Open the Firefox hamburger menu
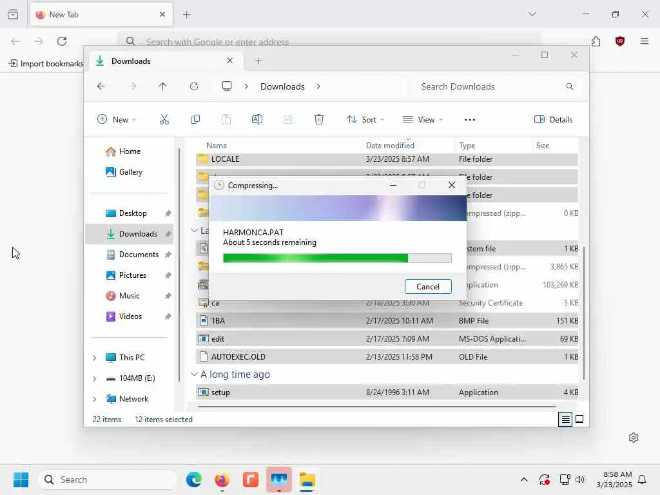660x495 pixels. tap(645, 41)
